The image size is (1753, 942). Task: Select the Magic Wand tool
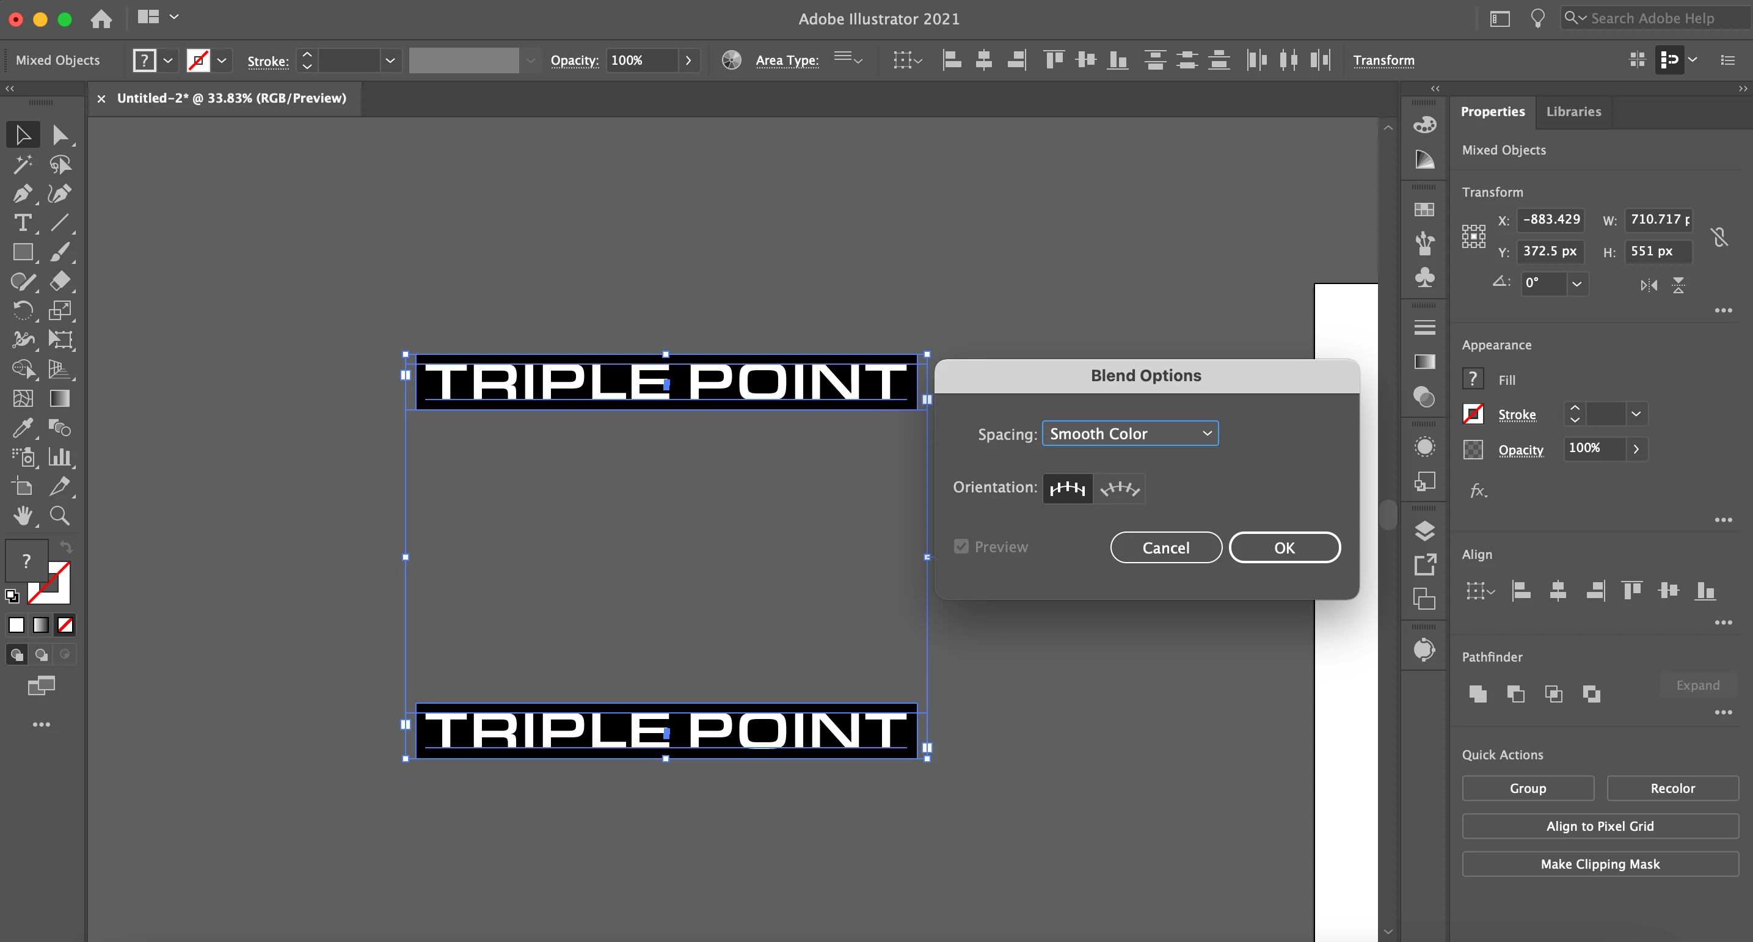click(x=22, y=164)
